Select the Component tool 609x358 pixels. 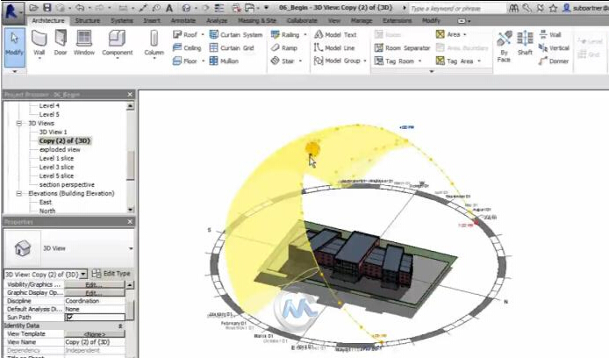pyautogui.click(x=117, y=41)
